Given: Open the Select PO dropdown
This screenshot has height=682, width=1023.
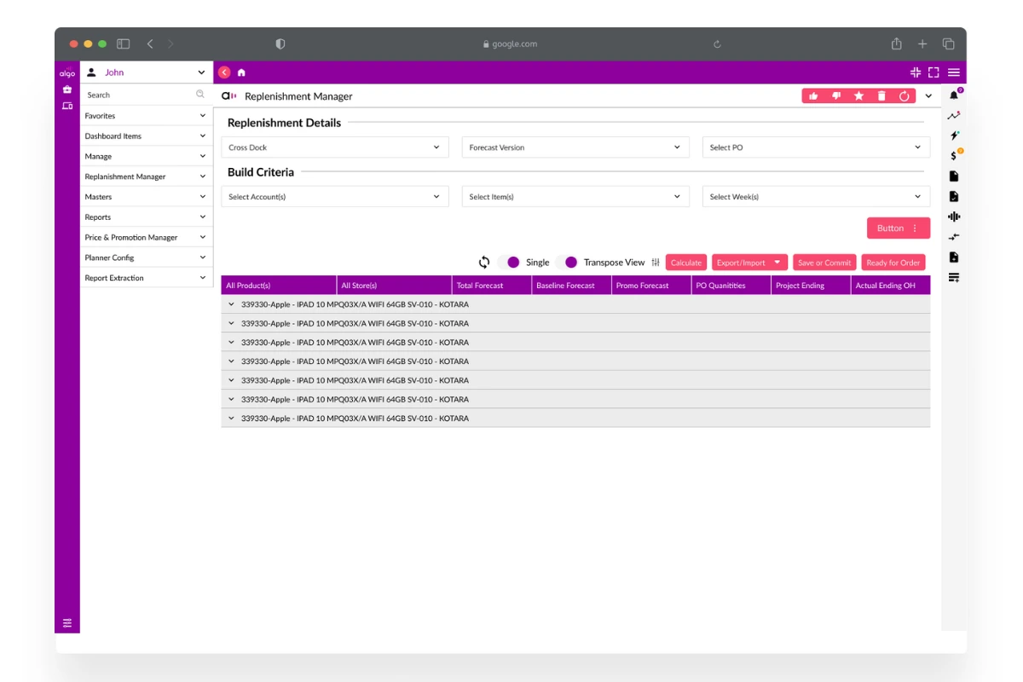Looking at the screenshot, I should pos(816,147).
